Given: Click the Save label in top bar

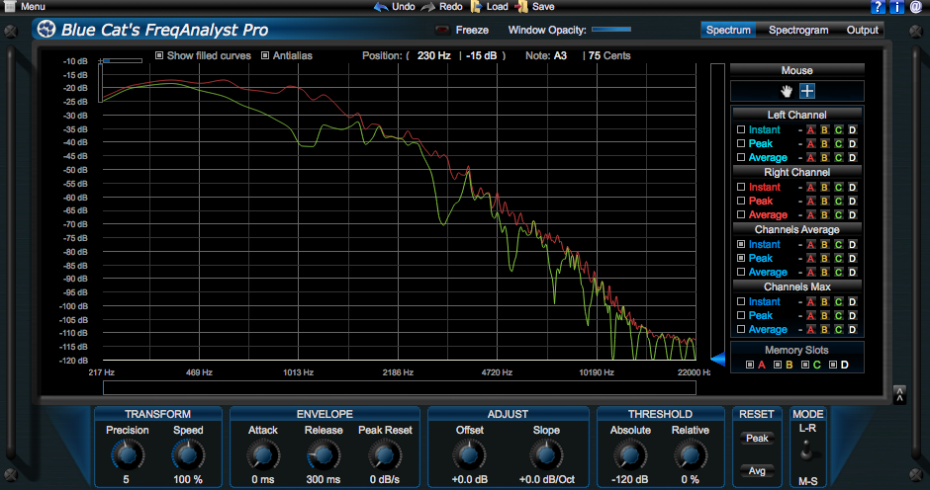Looking at the screenshot, I should coord(543,7).
